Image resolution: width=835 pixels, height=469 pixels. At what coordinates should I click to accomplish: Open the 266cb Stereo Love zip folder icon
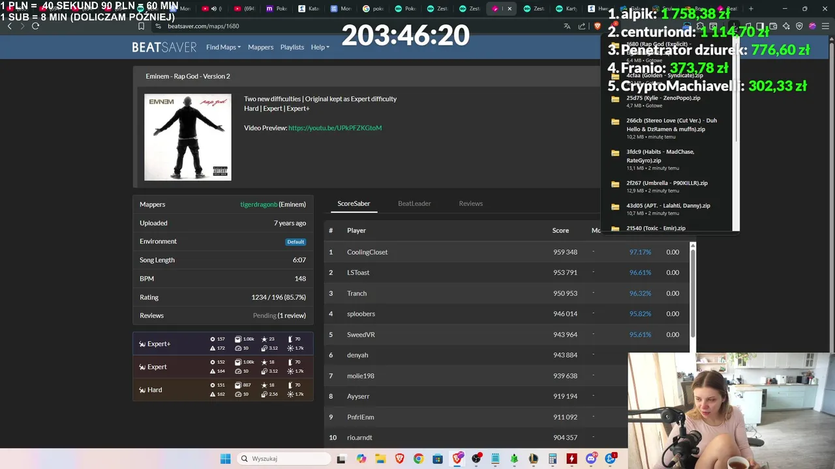click(x=615, y=122)
